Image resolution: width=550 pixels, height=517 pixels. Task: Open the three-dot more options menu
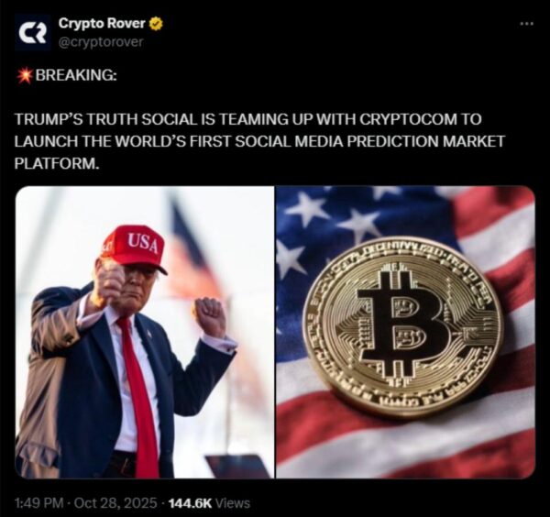coord(527,24)
